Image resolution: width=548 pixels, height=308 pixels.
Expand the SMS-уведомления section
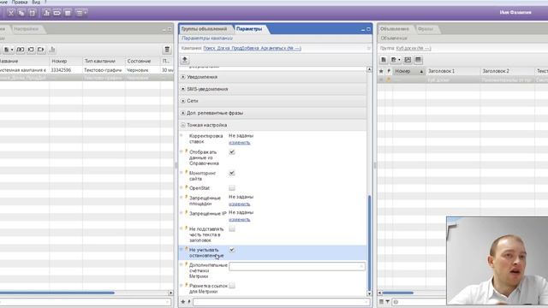click(183, 89)
